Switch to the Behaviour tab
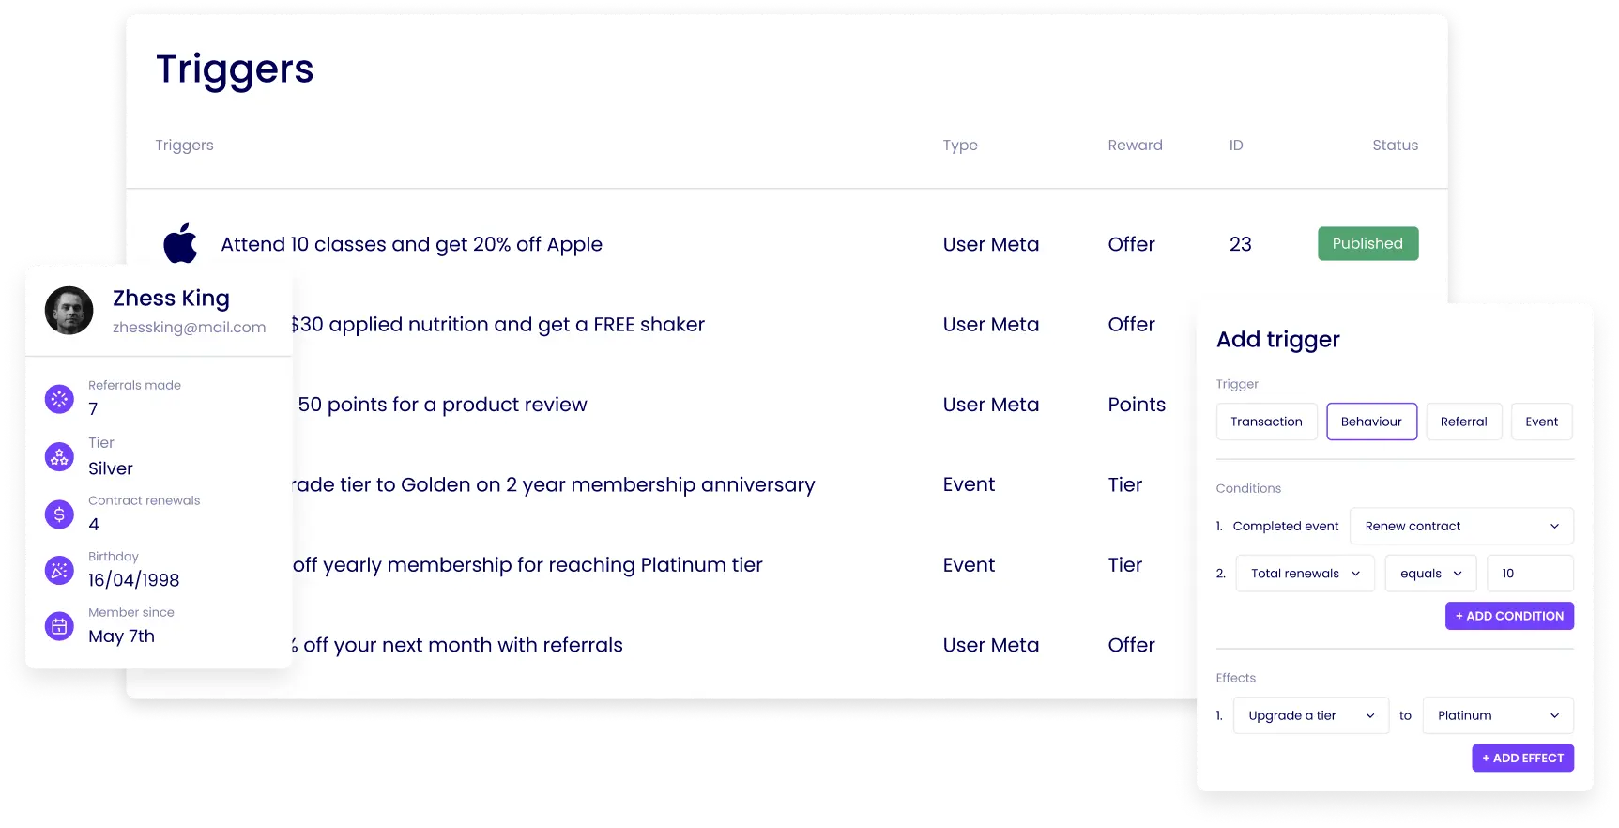 point(1371,422)
